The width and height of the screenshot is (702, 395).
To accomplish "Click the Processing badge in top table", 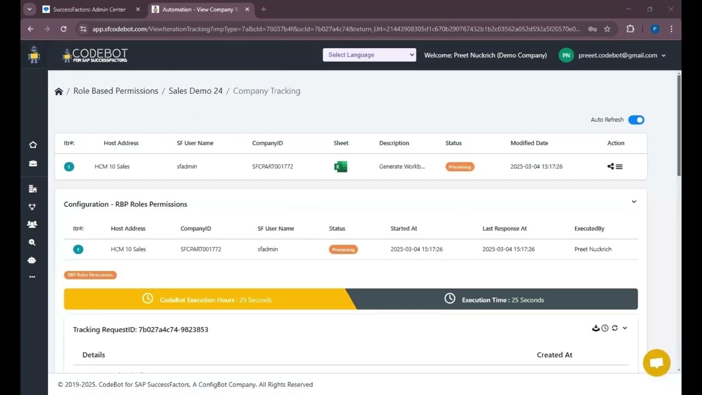I will [x=460, y=167].
